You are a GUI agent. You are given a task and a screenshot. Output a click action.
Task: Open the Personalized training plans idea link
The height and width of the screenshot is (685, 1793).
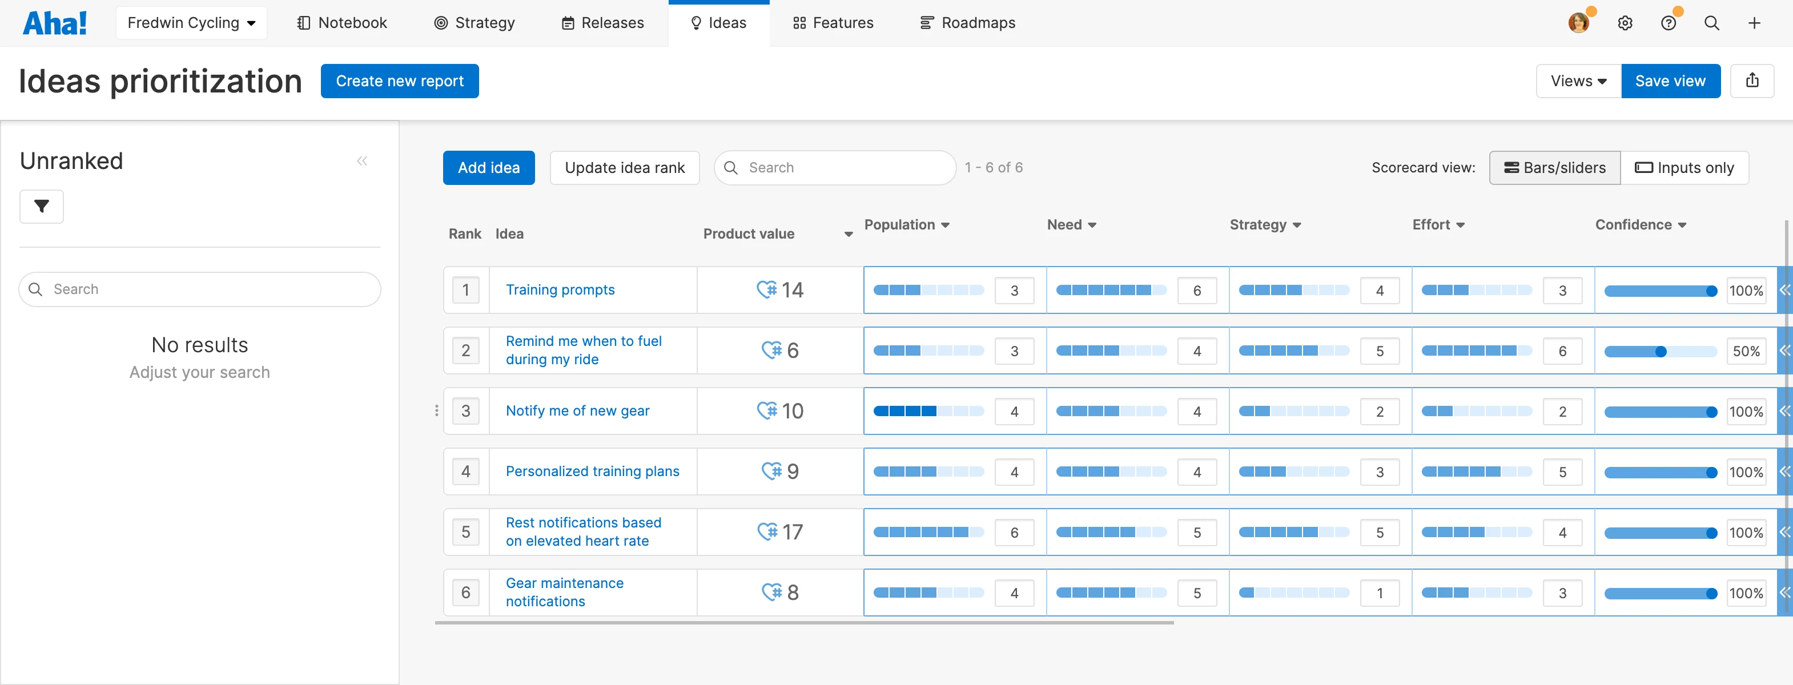click(592, 472)
